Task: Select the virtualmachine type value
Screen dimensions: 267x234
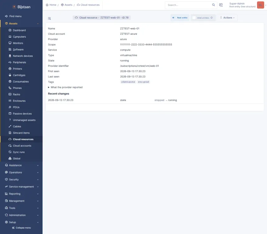Action: pyautogui.click(x=129, y=55)
